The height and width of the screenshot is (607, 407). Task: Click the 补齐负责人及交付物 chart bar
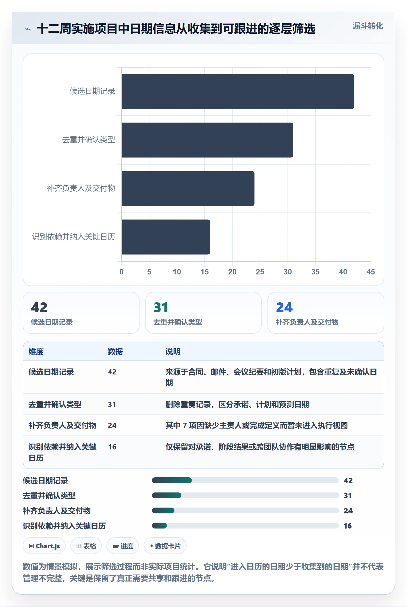tap(188, 188)
